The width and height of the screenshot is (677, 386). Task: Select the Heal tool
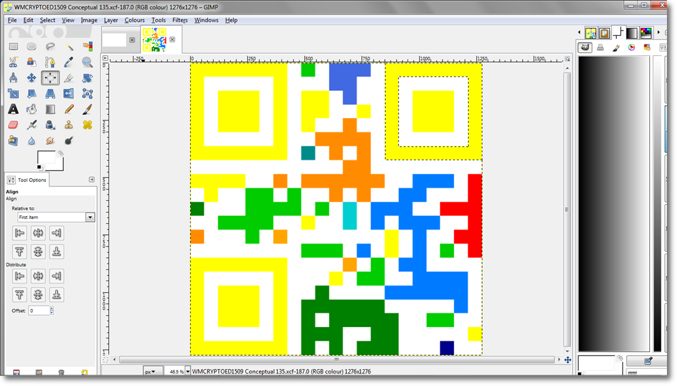[x=88, y=125]
